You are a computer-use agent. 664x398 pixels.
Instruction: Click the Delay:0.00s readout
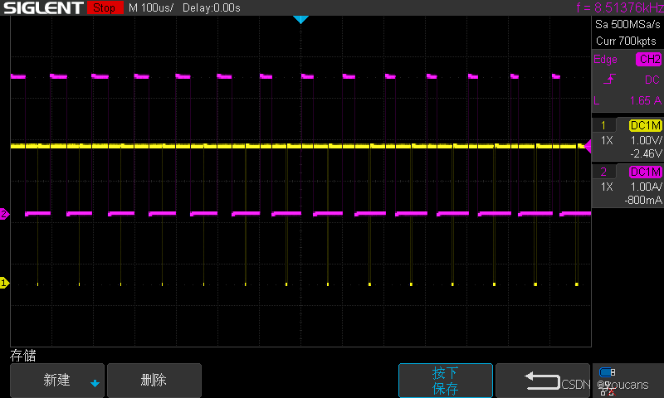click(212, 8)
